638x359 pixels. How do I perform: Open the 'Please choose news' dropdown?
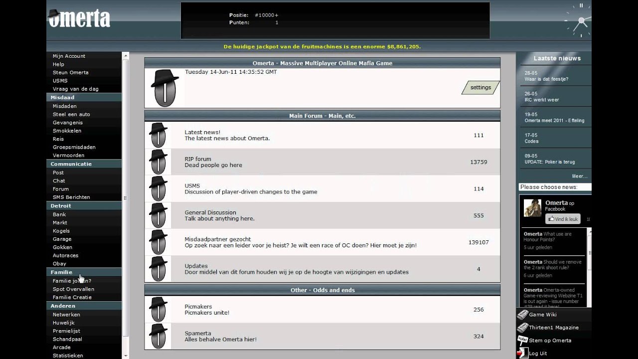pos(555,187)
